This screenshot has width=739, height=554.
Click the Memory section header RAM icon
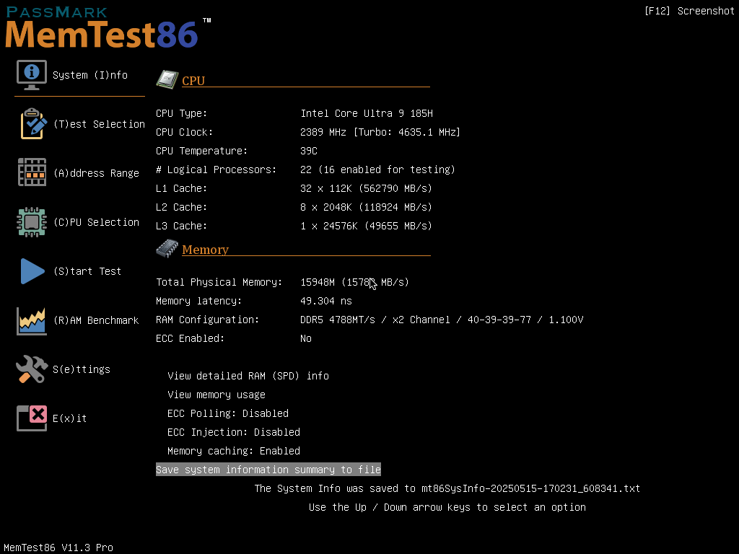tap(167, 248)
